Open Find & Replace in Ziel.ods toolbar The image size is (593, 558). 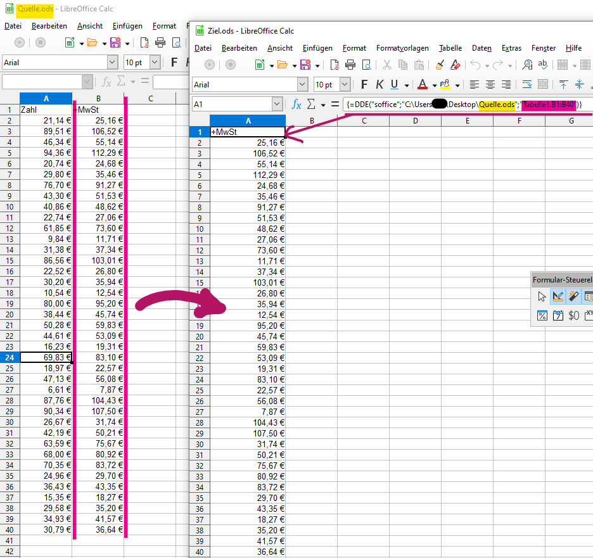point(527,65)
